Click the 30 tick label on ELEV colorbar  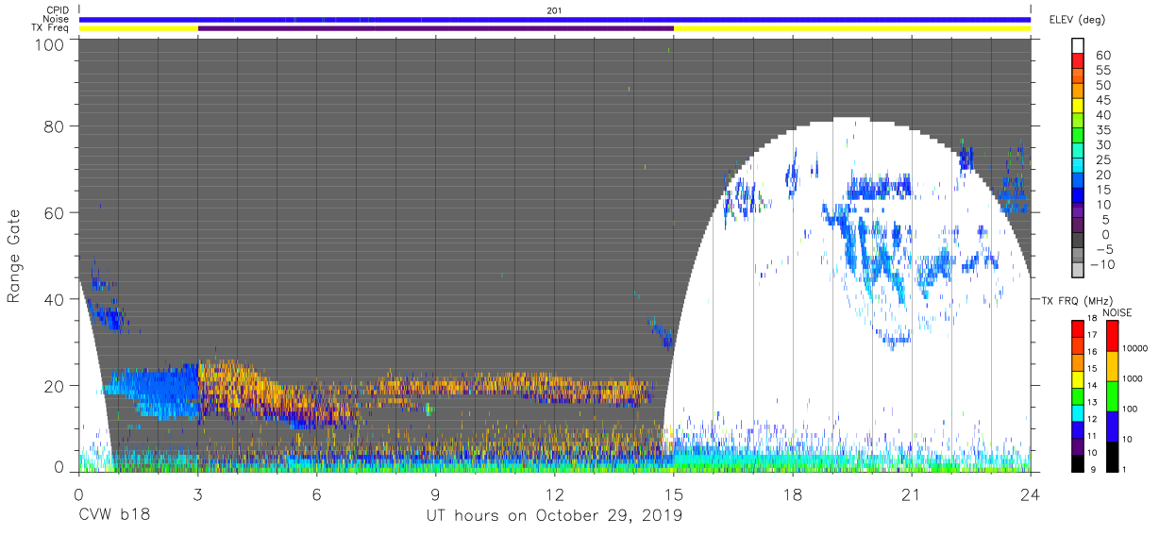click(1101, 144)
